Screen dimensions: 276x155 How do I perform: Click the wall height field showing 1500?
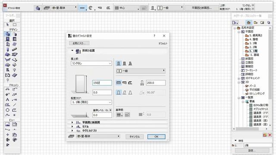pyautogui.click(x=102, y=83)
